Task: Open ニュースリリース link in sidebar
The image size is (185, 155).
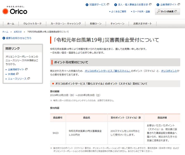Action: tap(17, 79)
